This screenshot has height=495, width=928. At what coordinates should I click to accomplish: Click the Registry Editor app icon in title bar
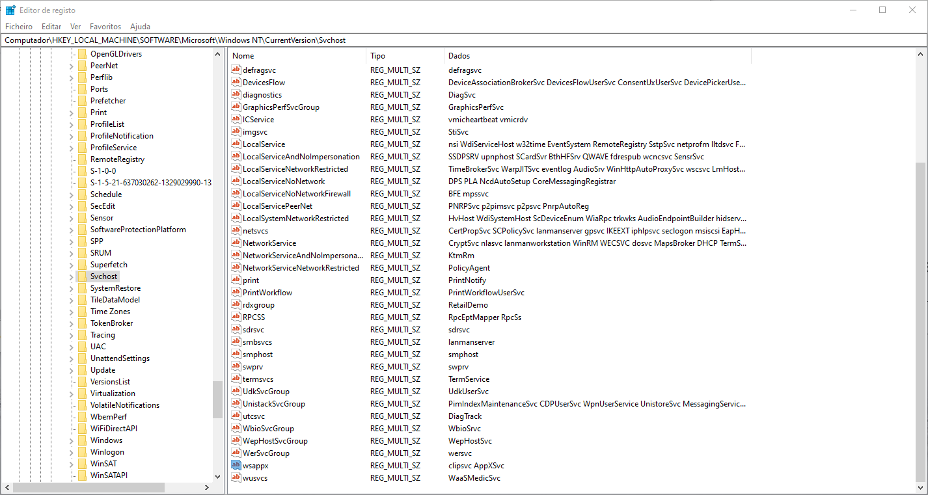pyautogui.click(x=10, y=10)
